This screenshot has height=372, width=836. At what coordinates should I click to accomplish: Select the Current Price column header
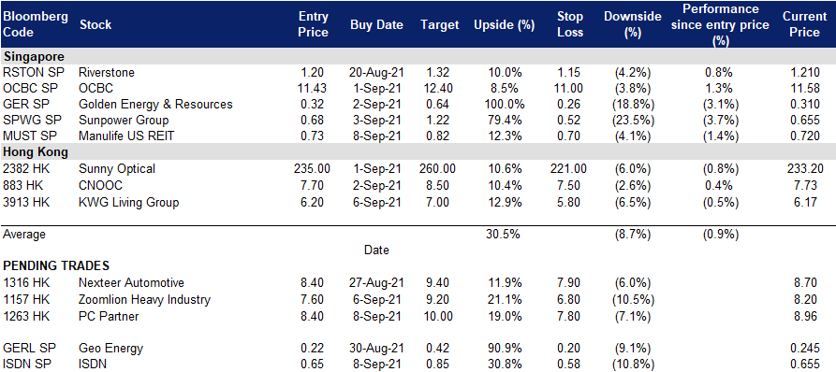[x=800, y=24]
